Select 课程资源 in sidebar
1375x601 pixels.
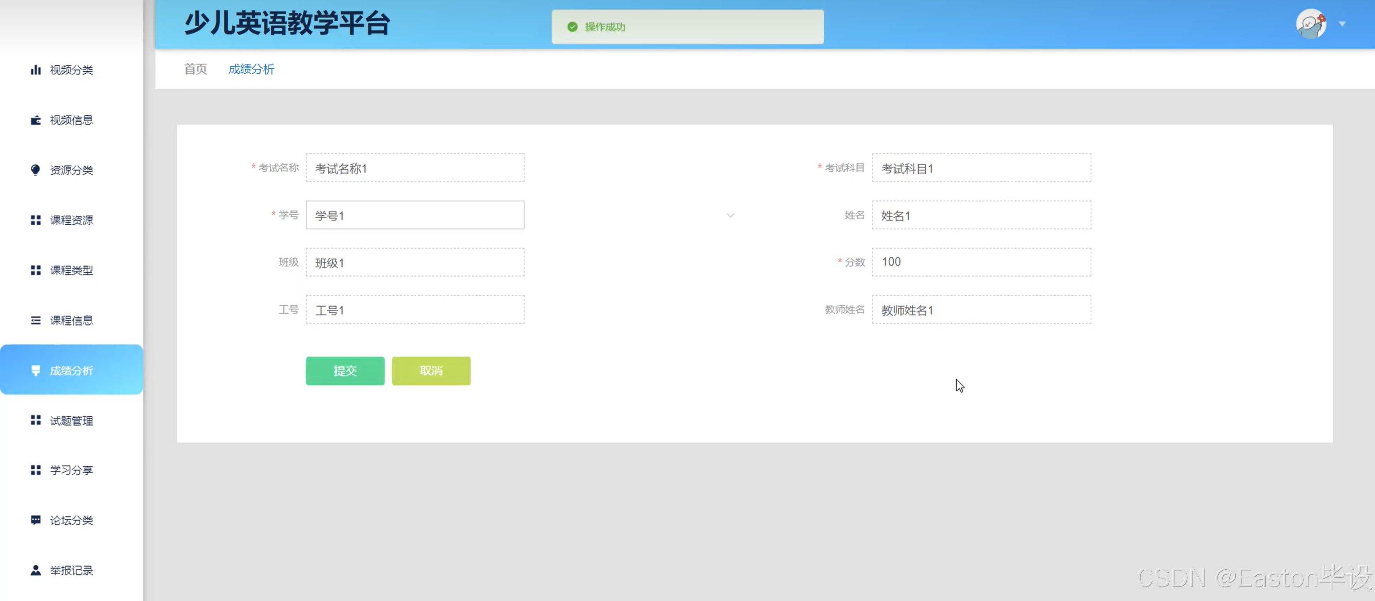pos(71,220)
